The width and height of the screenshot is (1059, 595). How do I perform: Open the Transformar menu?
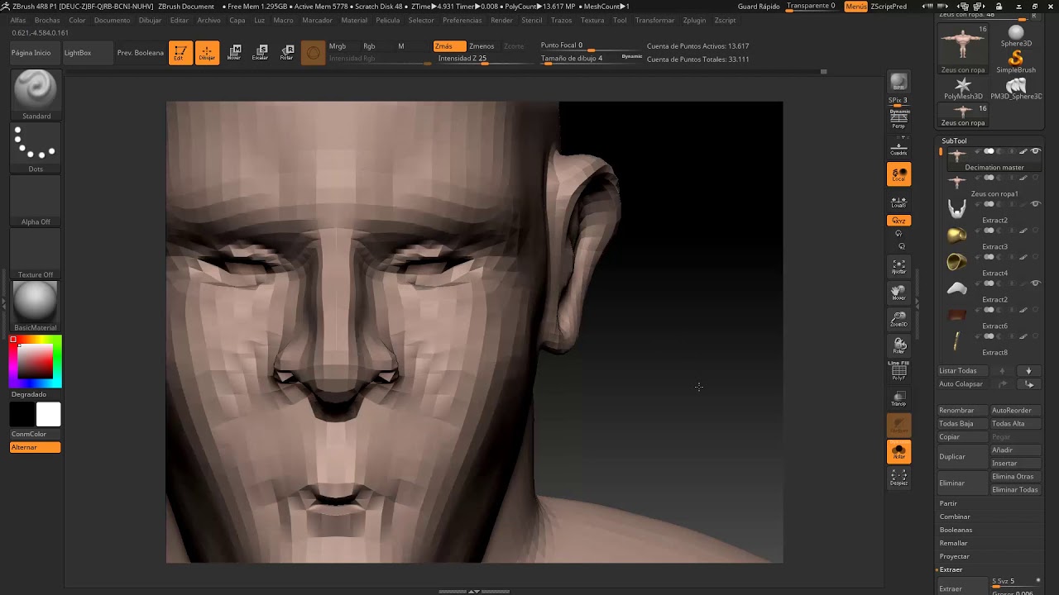[x=654, y=20]
